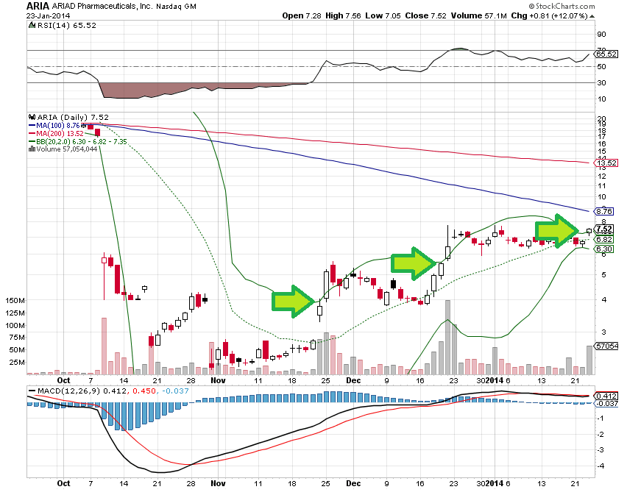Click the RSI indicator icon above the top panel

[30, 26]
